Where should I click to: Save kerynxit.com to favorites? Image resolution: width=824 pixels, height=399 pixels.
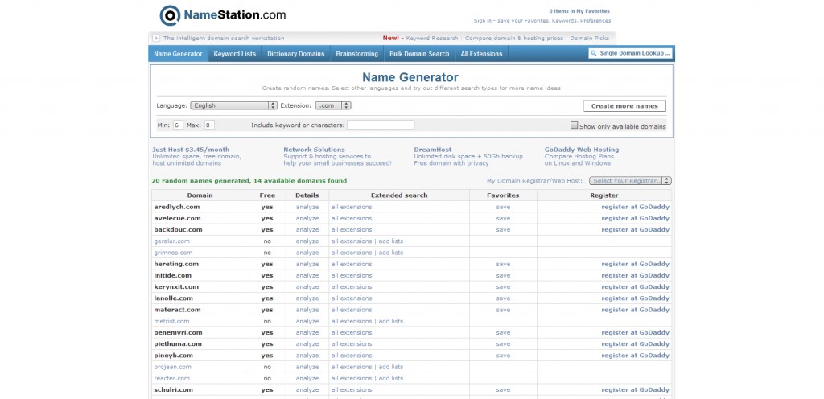tap(503, 287)
